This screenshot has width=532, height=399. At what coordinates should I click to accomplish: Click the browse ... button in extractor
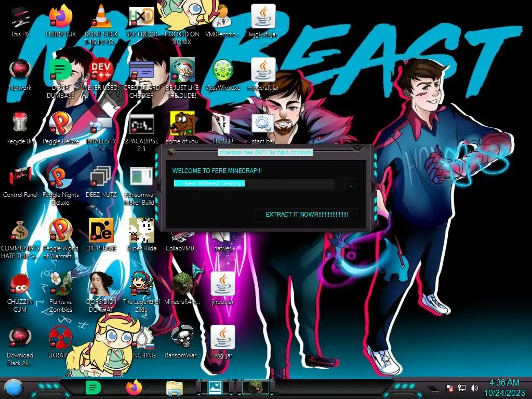351,185
